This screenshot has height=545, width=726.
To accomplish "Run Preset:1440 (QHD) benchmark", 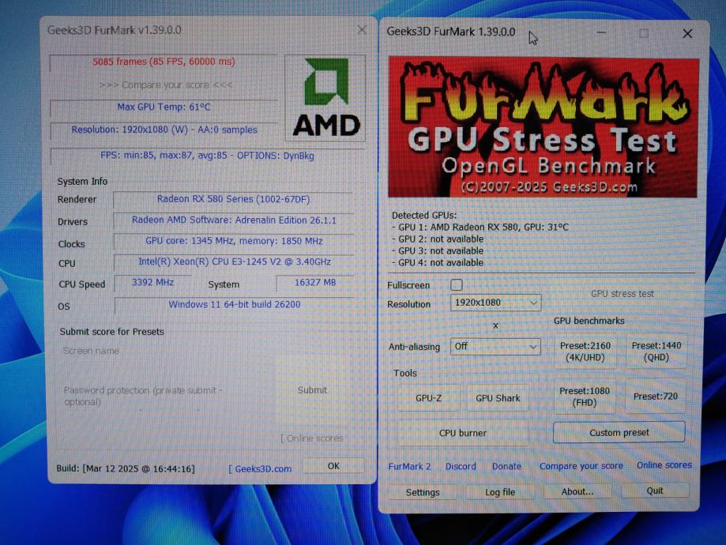I will point(656,351).
